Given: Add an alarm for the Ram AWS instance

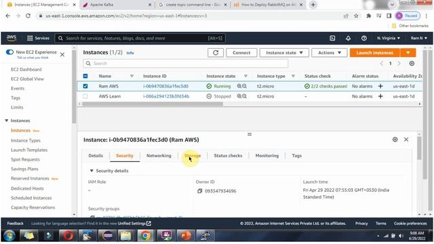Looking at the screenshot, I should pos(380,86).
